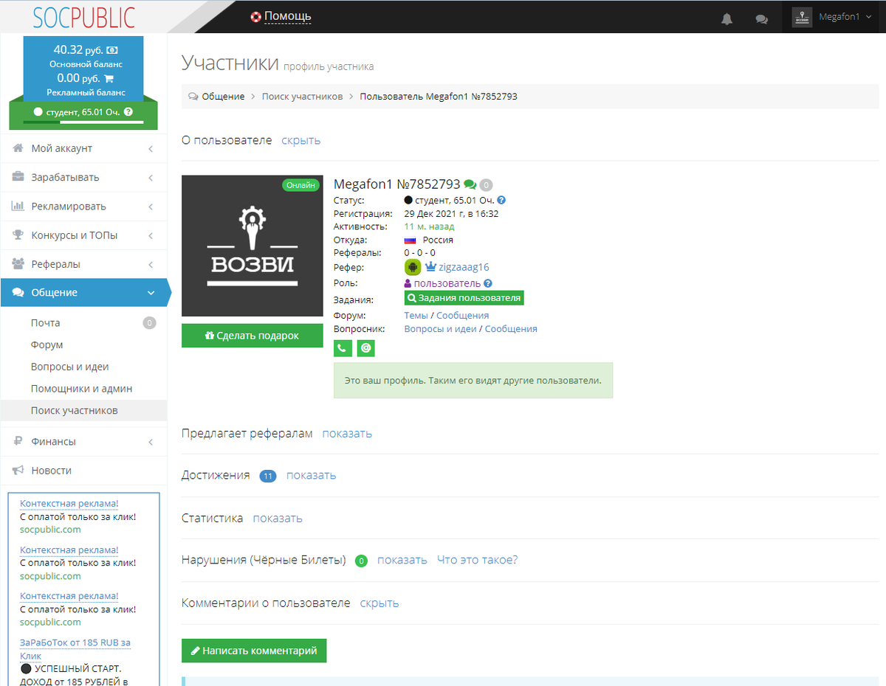This screenshot has width=886, height=686.
Task: Click the green comment bubble next to №7852793
Action: (470, 184)
